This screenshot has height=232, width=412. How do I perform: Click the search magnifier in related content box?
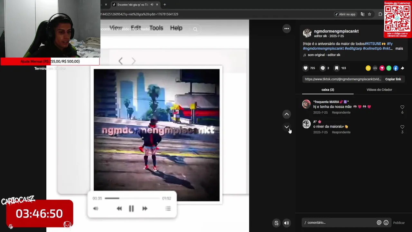point(195,29)
